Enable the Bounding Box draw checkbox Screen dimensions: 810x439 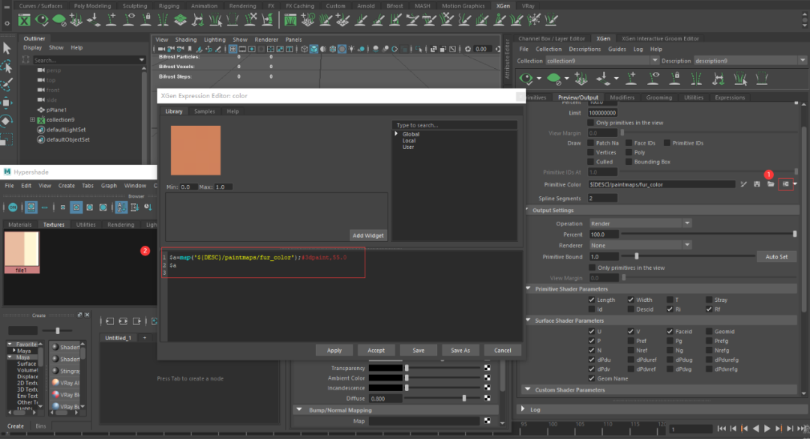click(x=628, y=162)
